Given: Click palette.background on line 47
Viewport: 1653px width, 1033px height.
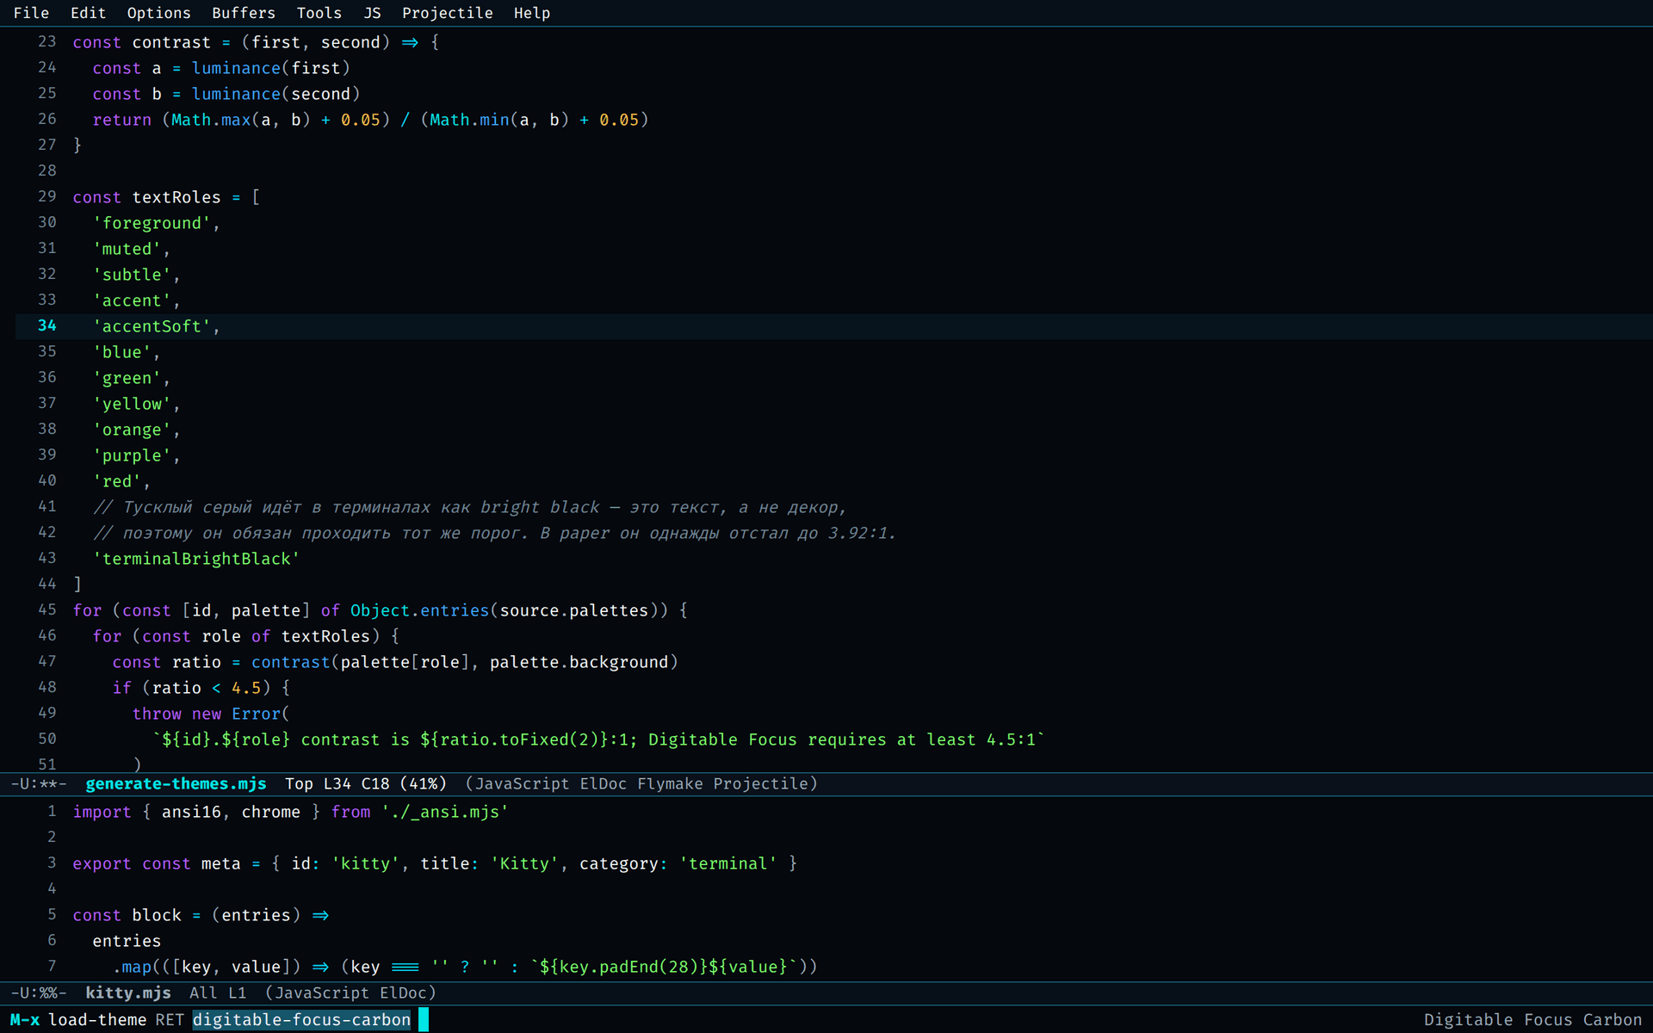Looking at the screenshot, I should click(579, 662).
